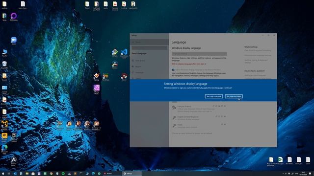This screenshot has height=176, width=314.
Task: Launch Visual Studio Code from the desktop
Action: pos(124,53)
